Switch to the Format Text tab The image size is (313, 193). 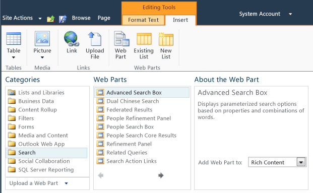click(x=143, y=20)
